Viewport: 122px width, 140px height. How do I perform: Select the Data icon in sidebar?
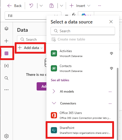(x=6, y=53)
